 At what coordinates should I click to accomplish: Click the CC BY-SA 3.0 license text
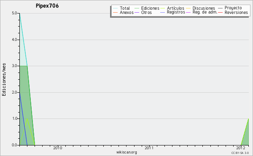[x=240, y=153]
